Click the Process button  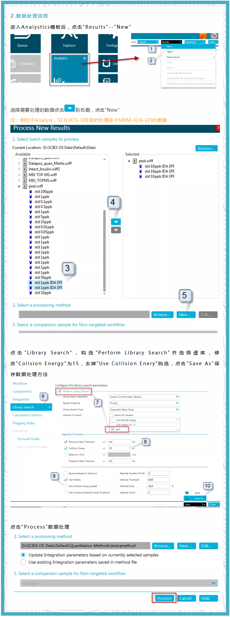(165, 598)
